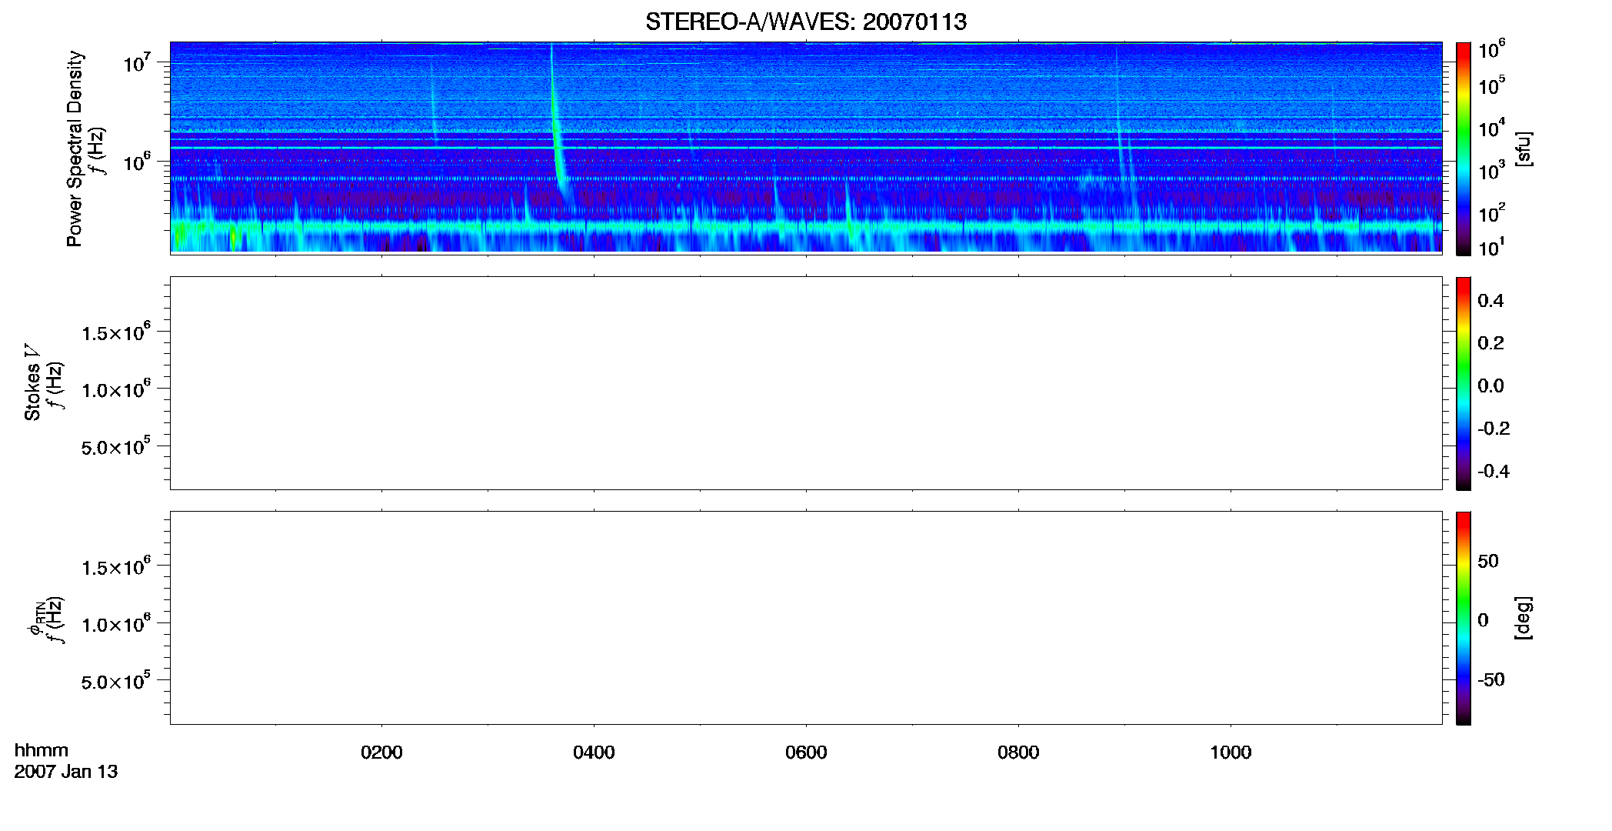Click the 0800 time tick label
1612x831 pixels.
point(1018,753)
